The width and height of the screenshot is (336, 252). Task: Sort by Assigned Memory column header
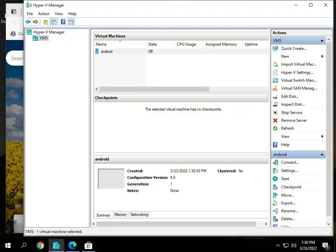click(223, 44)
